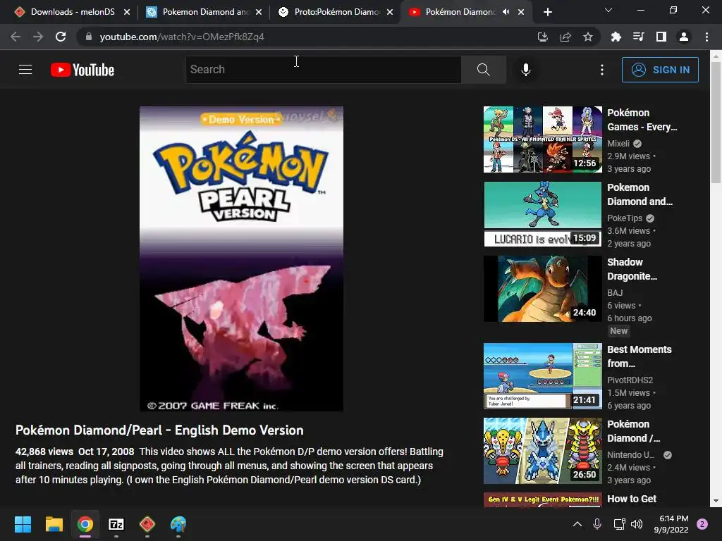Close the Downloads - melonDS tab

tap(127, 12)
